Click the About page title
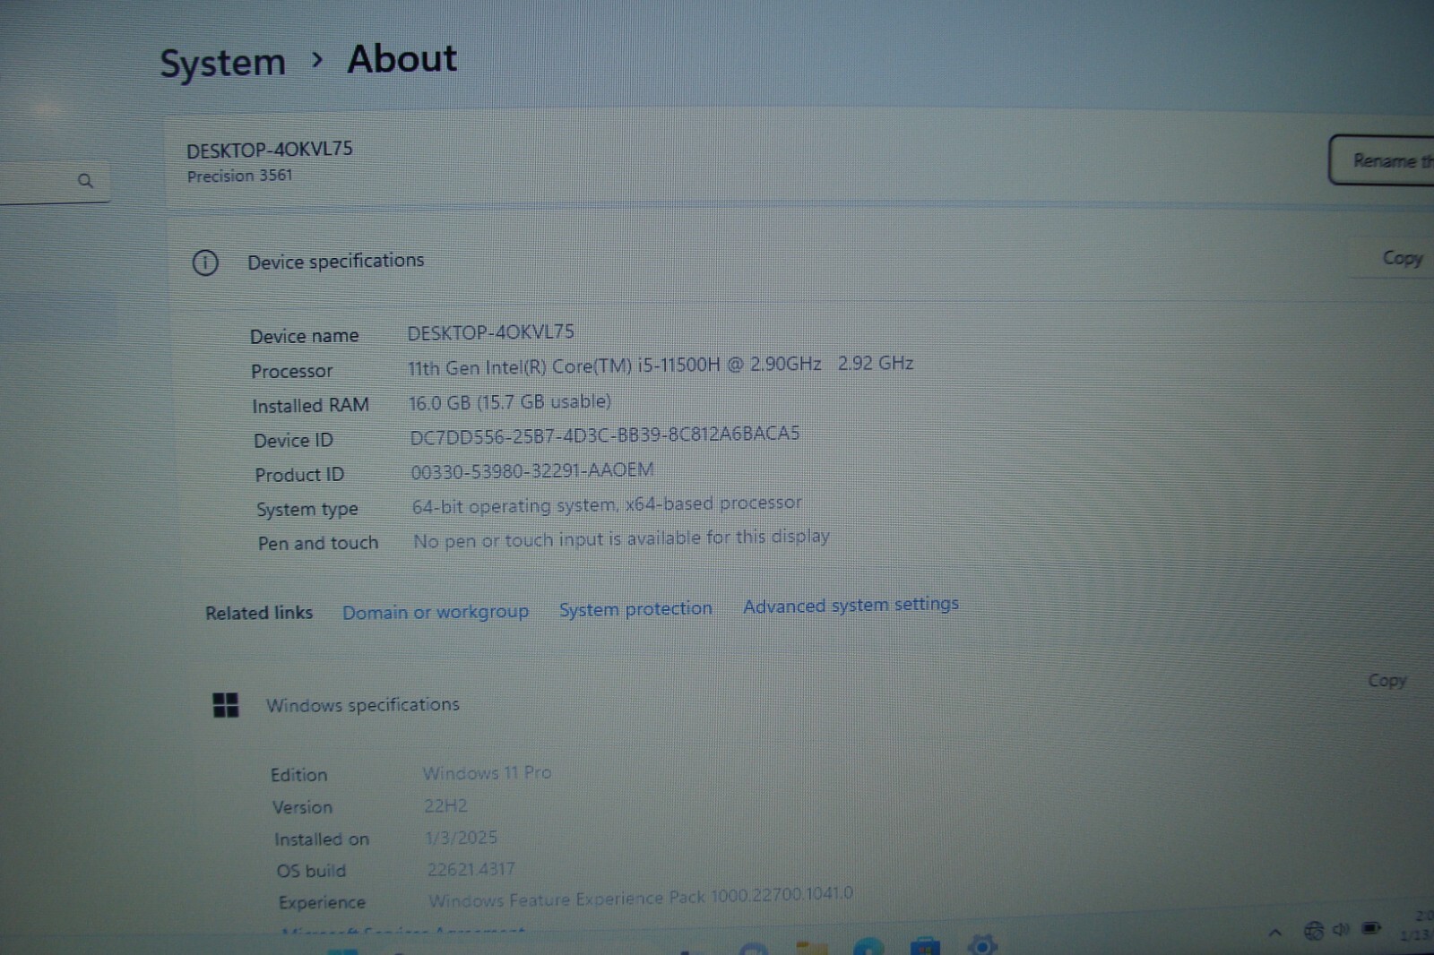This screenshot has height=955, width=1434. pyautogui.click(x=402, y=59)
